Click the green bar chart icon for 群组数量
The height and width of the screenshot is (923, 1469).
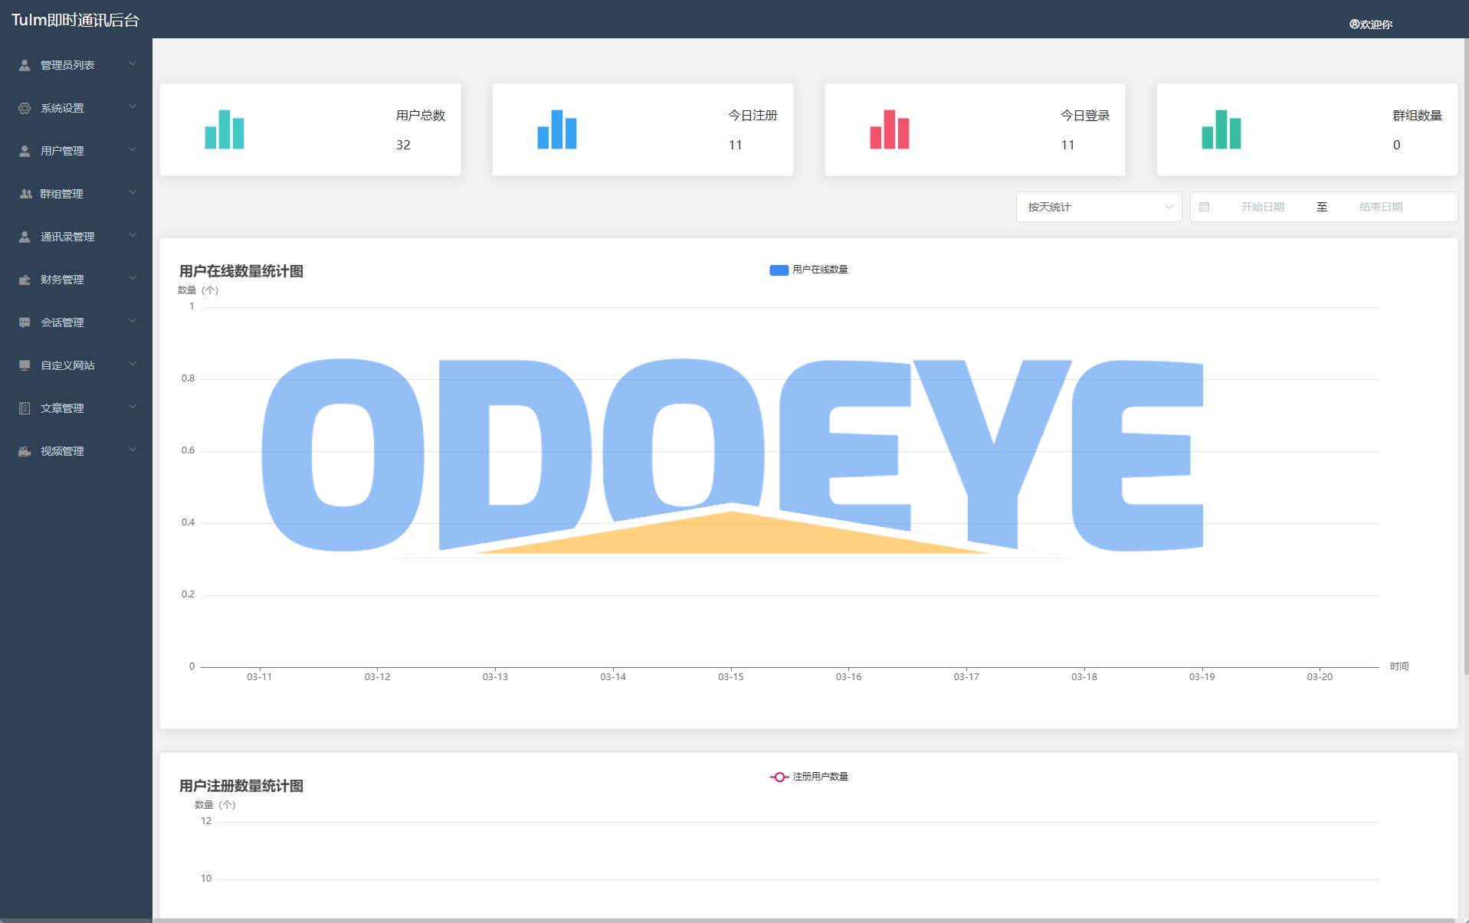(1221, 129)
